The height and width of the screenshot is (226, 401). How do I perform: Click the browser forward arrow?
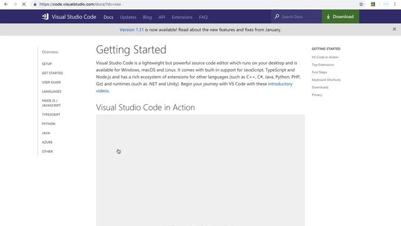[15, 4]
